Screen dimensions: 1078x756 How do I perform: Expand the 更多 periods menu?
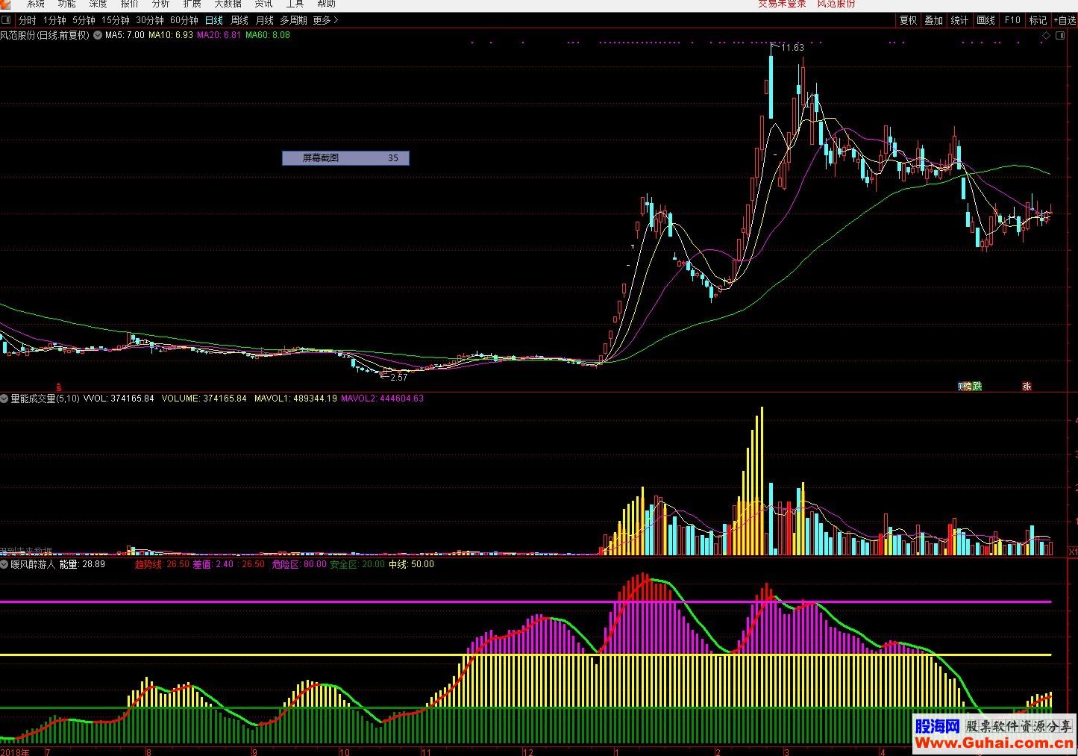click(x=325, y=20)
